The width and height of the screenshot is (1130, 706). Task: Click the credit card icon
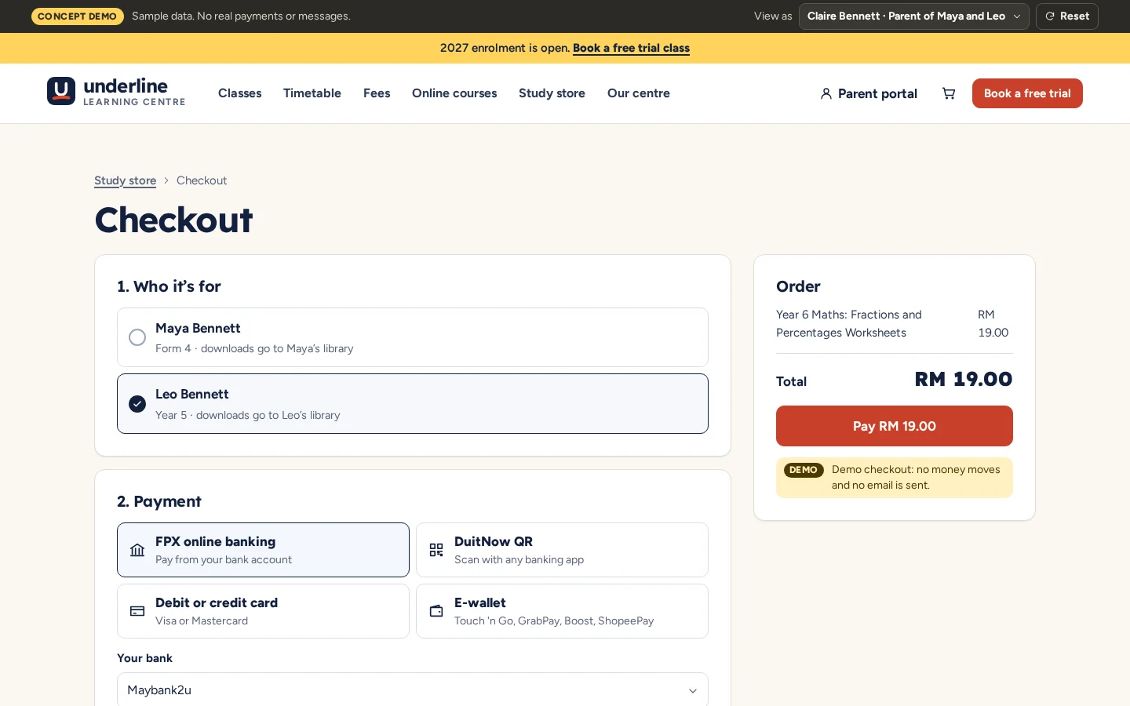pyautogui.click(x=137, y=611)
